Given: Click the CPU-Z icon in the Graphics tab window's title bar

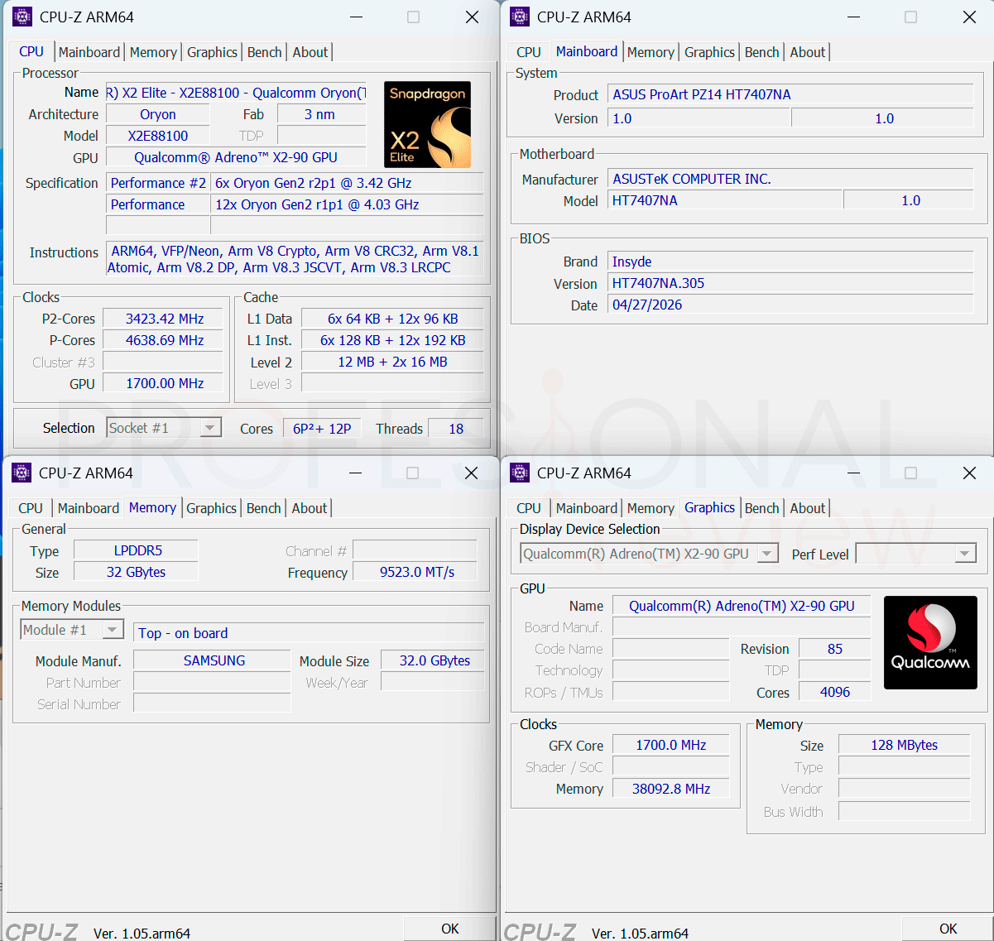Looking at the screenshot, I should pos(520,473).
